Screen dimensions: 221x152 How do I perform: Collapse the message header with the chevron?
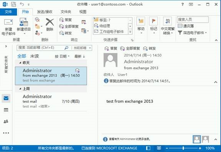tap(216, 82)
